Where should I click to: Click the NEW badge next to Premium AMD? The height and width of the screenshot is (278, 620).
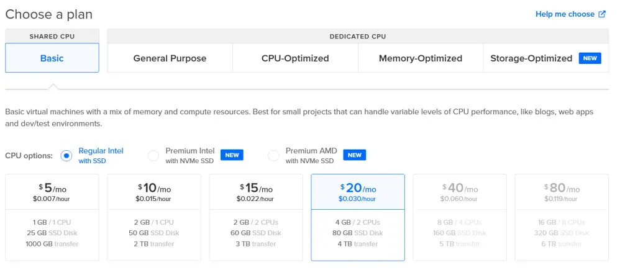354,155
